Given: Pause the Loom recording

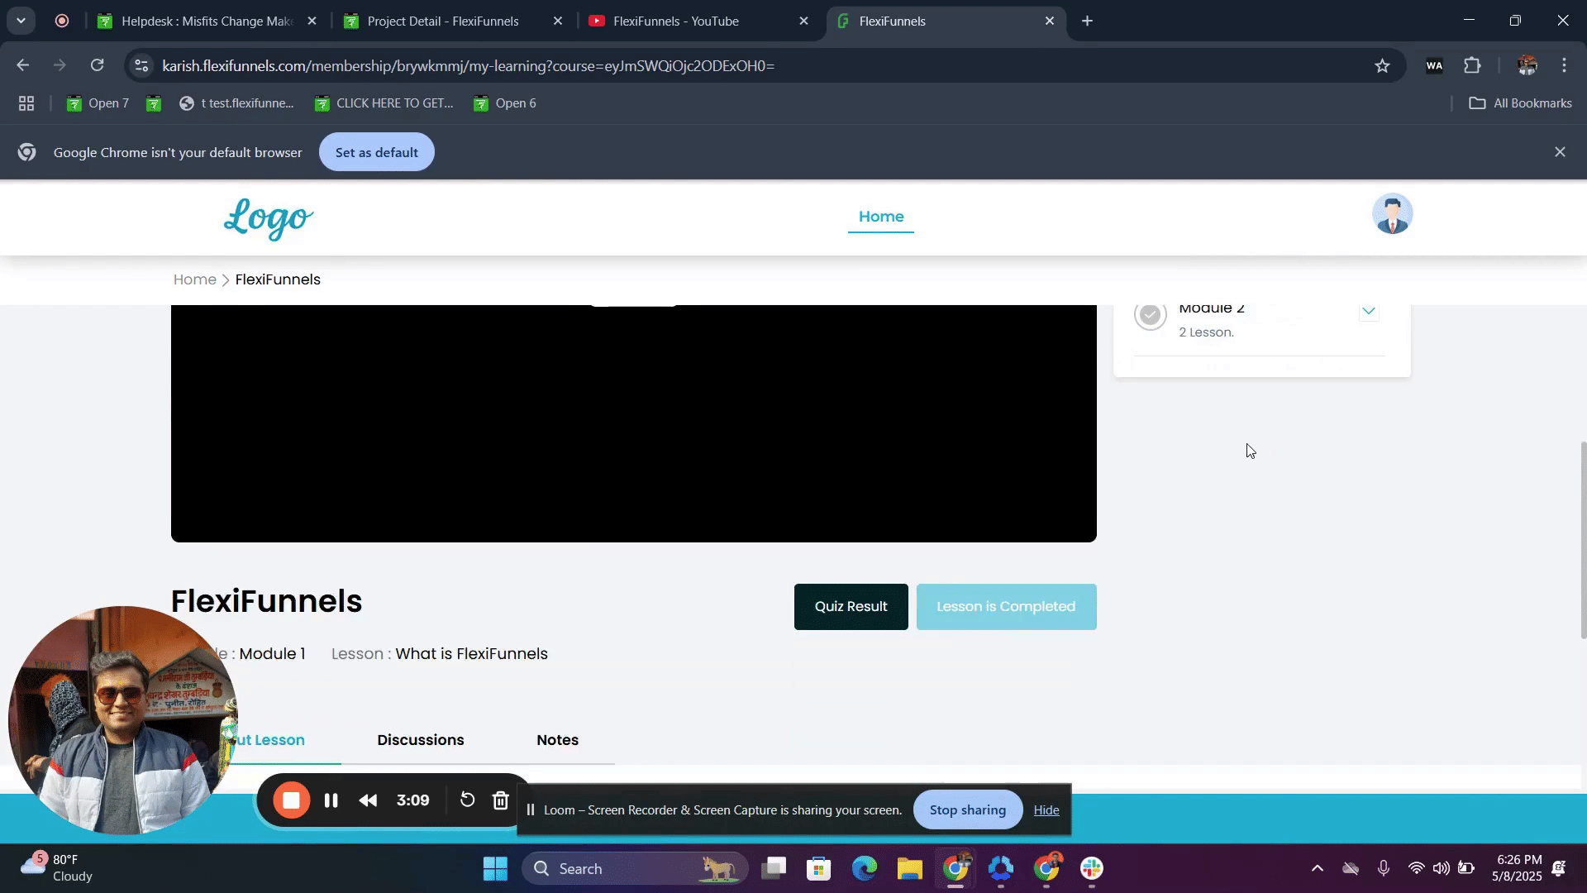Looking at the screenshot, I should 331,800.
